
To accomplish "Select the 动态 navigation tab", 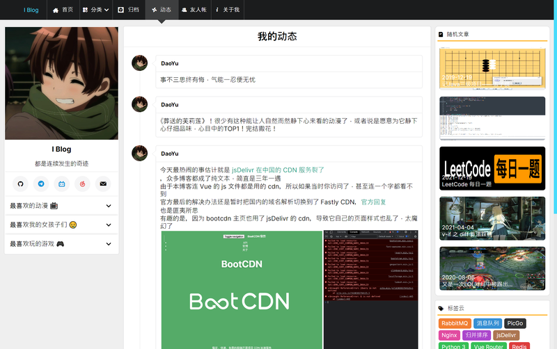I will click(162, 10).
